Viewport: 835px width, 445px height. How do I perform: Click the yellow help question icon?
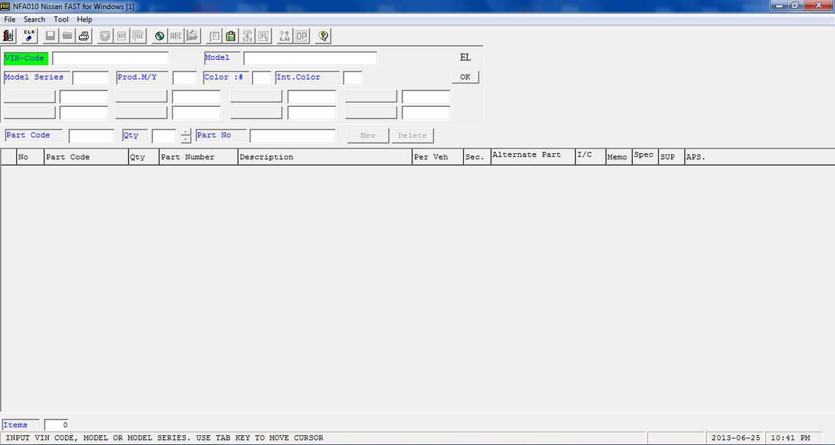click(x=322, y=36)
